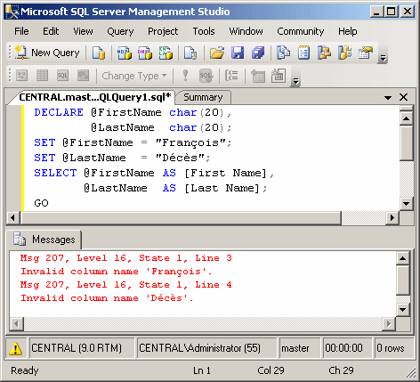Click the Show SQL Pane icon
Screen dimensions: 420x382
pyautogui.click(x=62, y=76)
